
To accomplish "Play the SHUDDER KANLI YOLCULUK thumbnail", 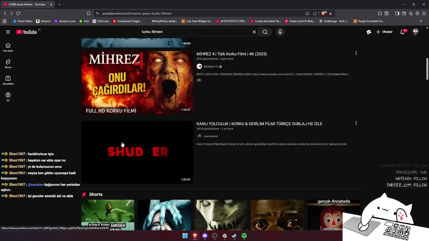I will pos(137,152).
